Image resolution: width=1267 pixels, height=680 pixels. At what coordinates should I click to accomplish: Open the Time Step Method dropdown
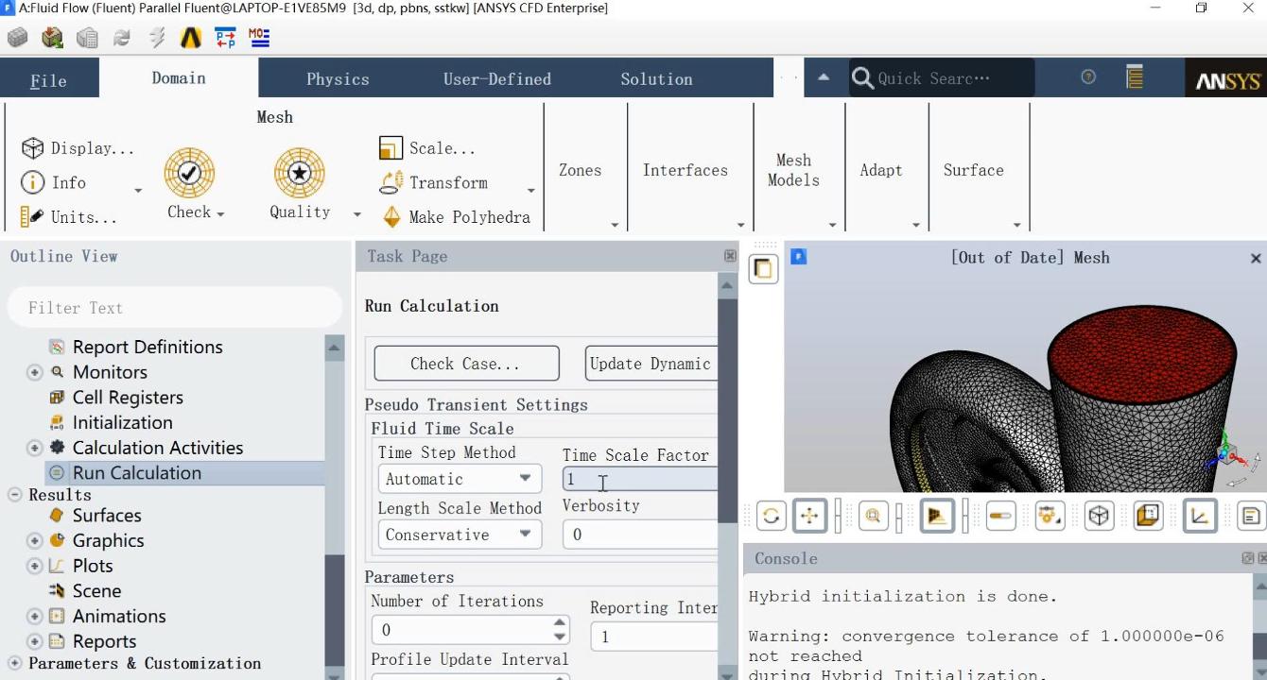[x=460, y=479]
